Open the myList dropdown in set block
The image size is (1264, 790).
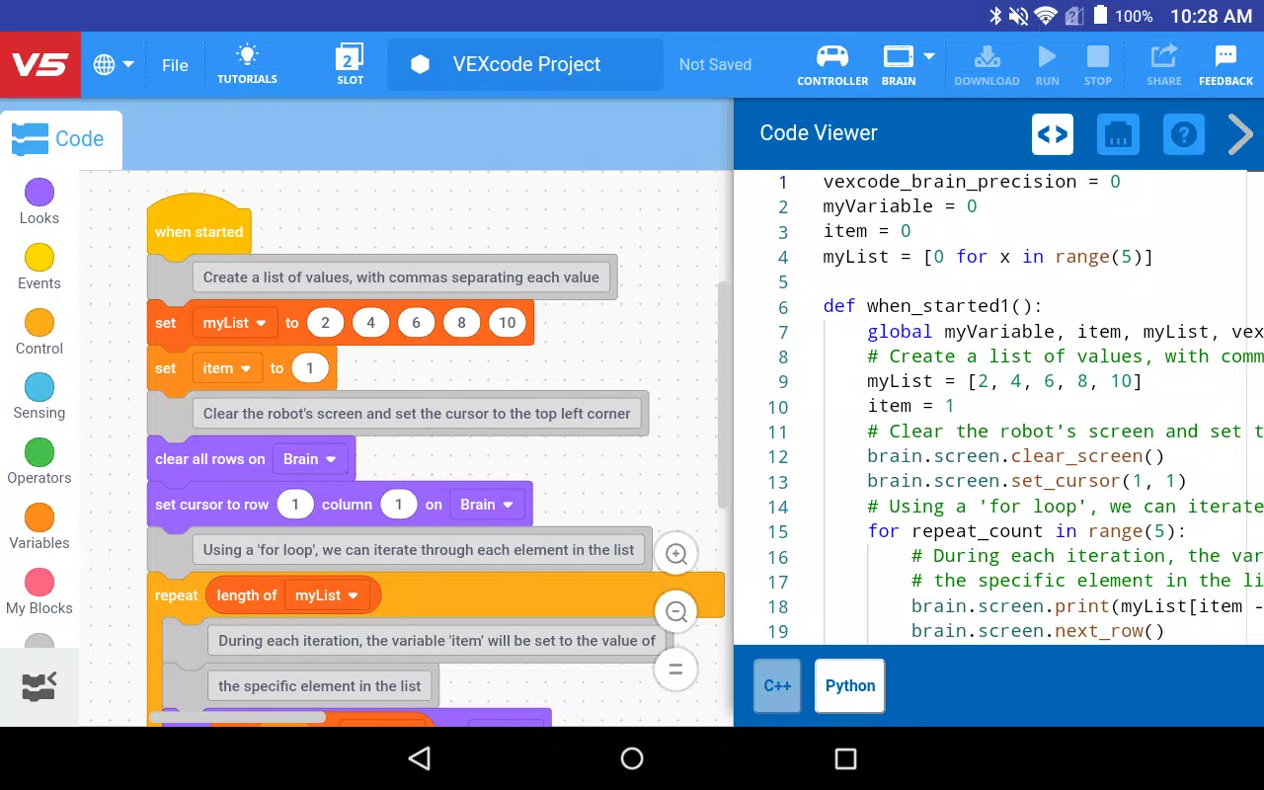pos(234,323)
